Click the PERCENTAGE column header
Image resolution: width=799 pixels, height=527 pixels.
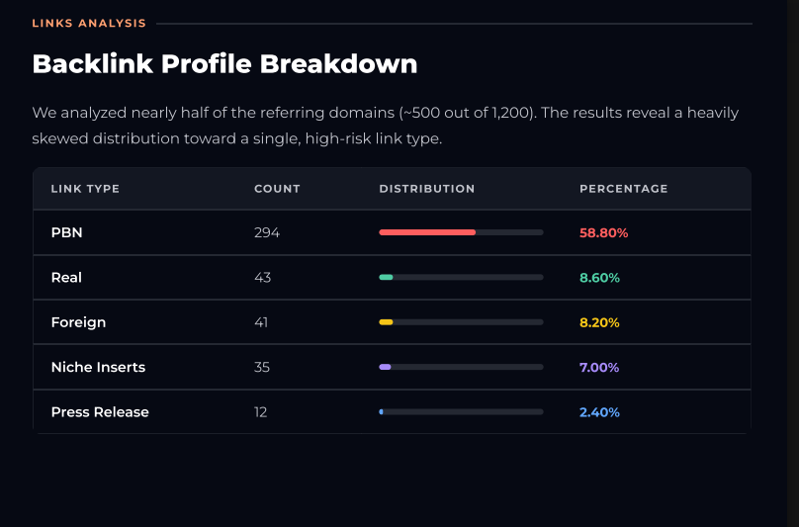624,189
